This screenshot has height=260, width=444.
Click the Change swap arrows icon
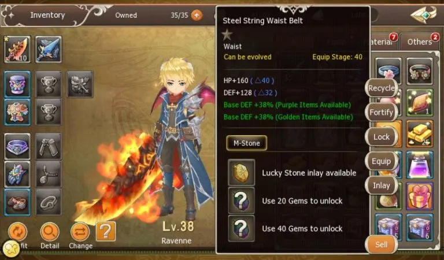point(80,232)
